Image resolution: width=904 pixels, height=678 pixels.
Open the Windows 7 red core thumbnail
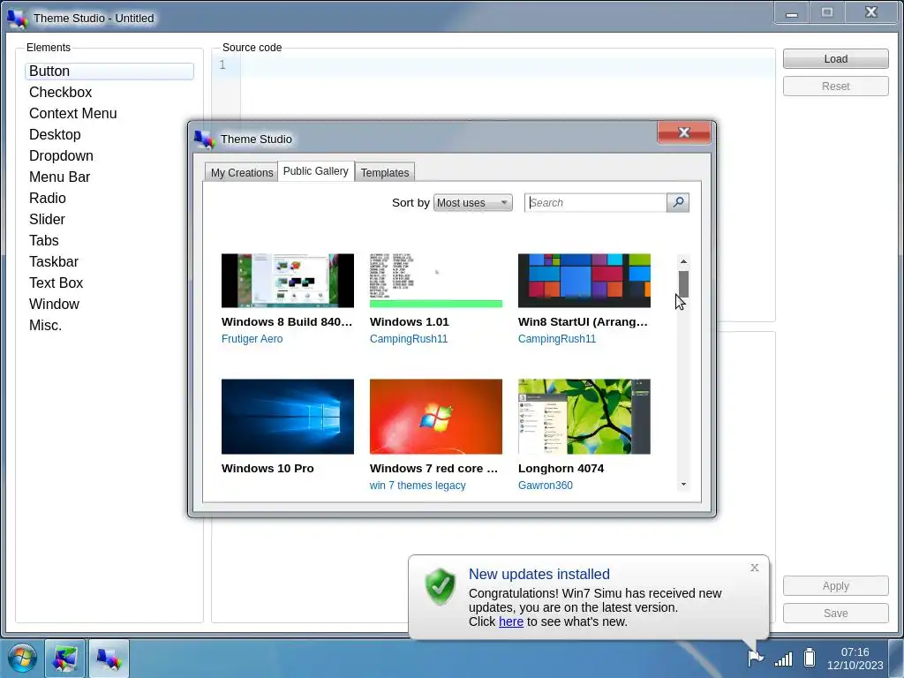click(x=436, y=417)
